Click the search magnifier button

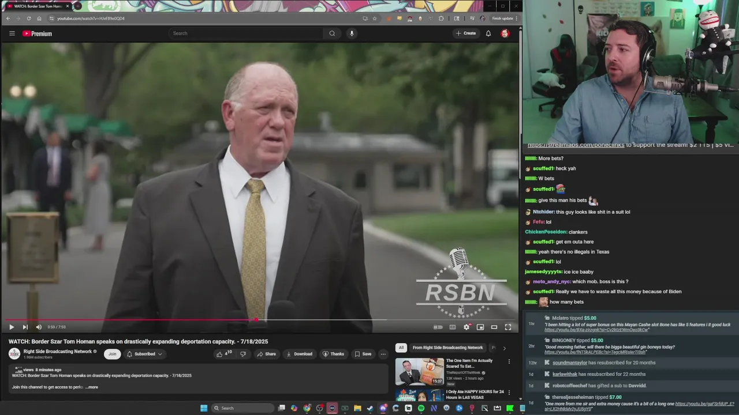(332, 33)
